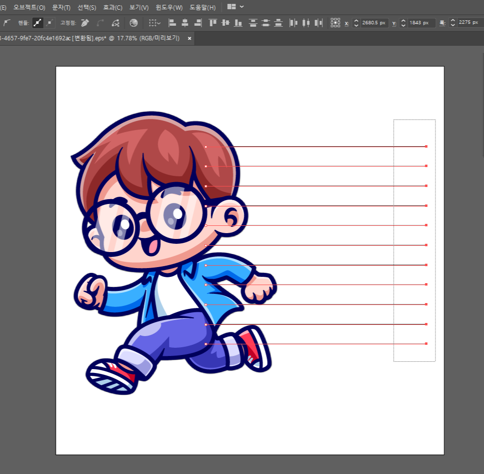Show handles for multiple selected anchor points
484x474 pixels.
tap(38, 22)
